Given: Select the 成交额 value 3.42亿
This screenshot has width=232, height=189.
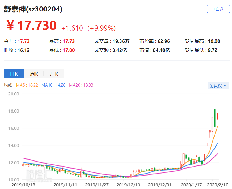Looking at the screenshot, I should 120,50.
